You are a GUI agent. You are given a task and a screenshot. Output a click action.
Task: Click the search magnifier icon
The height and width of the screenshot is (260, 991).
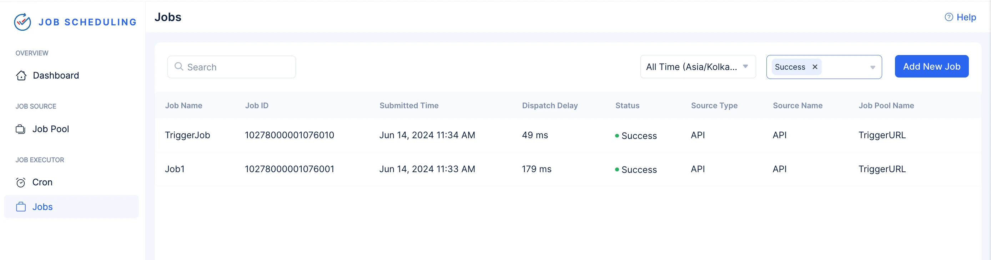pyautogui.click(x=179, y=66)
